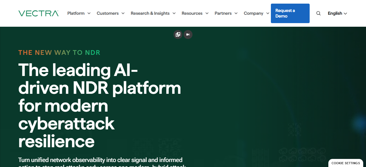Image resolution: width=366 pixels, height=167 pixels.
Task: Click the Resources chevron icon
Action: [x=207, y=13]
